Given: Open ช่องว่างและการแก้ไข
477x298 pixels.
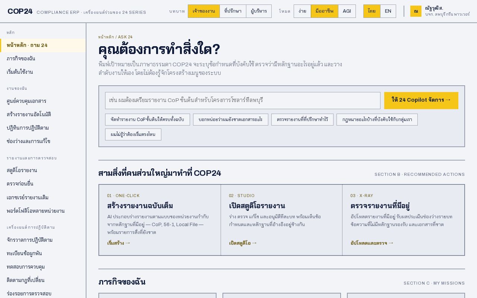Looking at the screenshot, I should point(43,142).
